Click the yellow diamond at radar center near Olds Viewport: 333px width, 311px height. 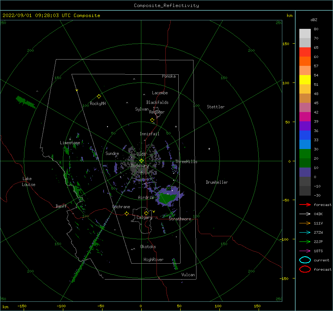tap(141, 161)
